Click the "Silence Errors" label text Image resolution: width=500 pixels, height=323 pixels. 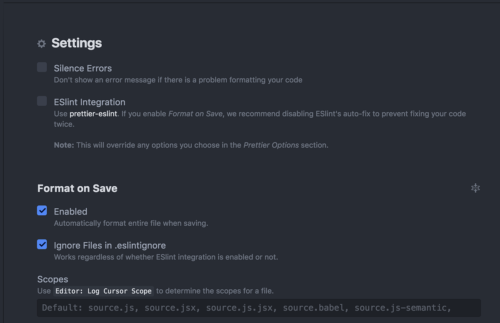click(83, 68)
